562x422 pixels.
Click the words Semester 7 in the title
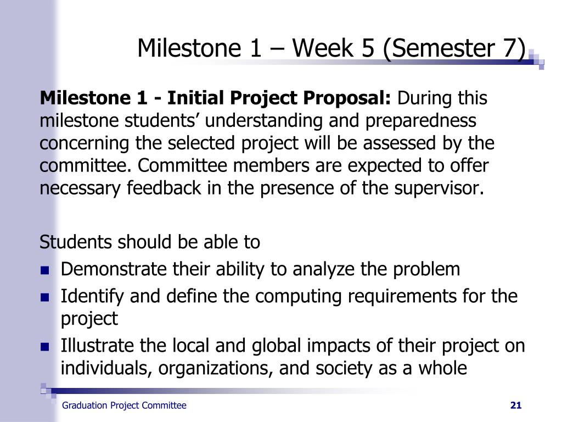tap(454, 48)
